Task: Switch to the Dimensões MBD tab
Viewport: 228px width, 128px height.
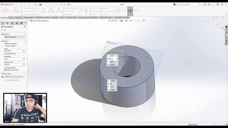Action: pos(71,17)
